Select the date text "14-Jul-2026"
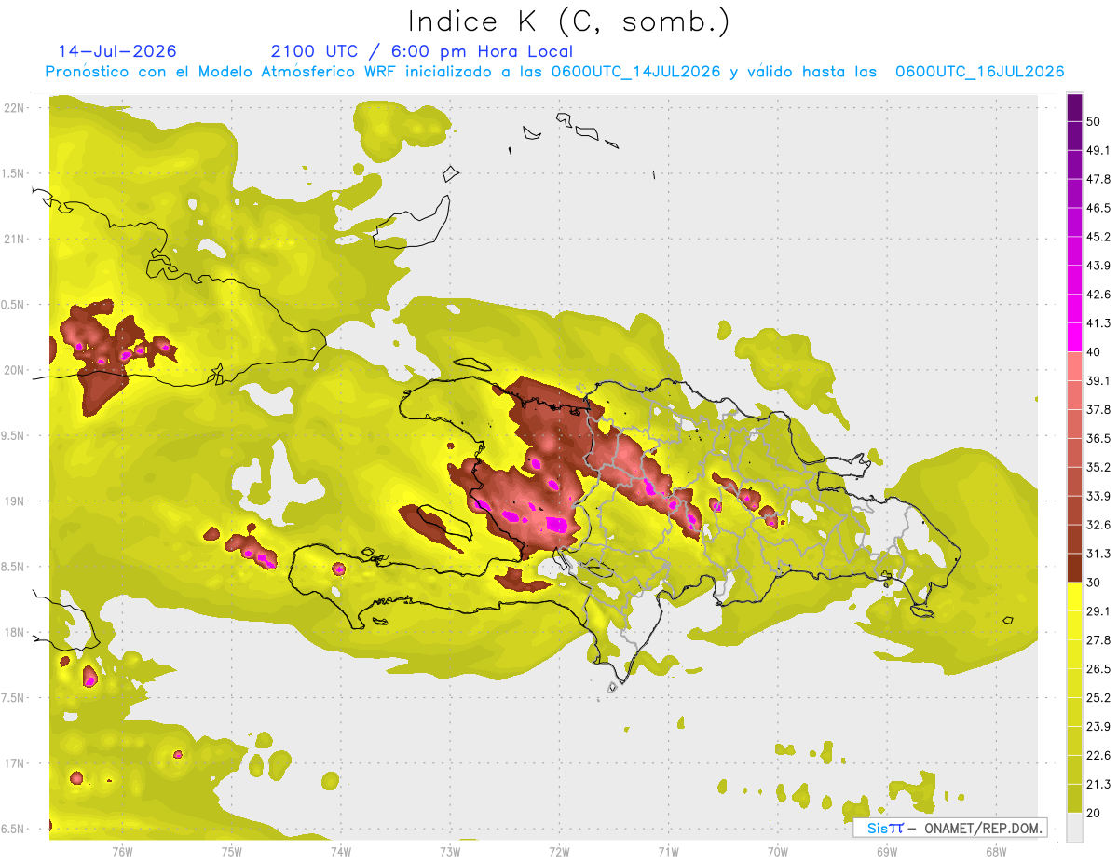Image resolution: width=1118 pixels, height=864 pixels. [x=117, y=51]
